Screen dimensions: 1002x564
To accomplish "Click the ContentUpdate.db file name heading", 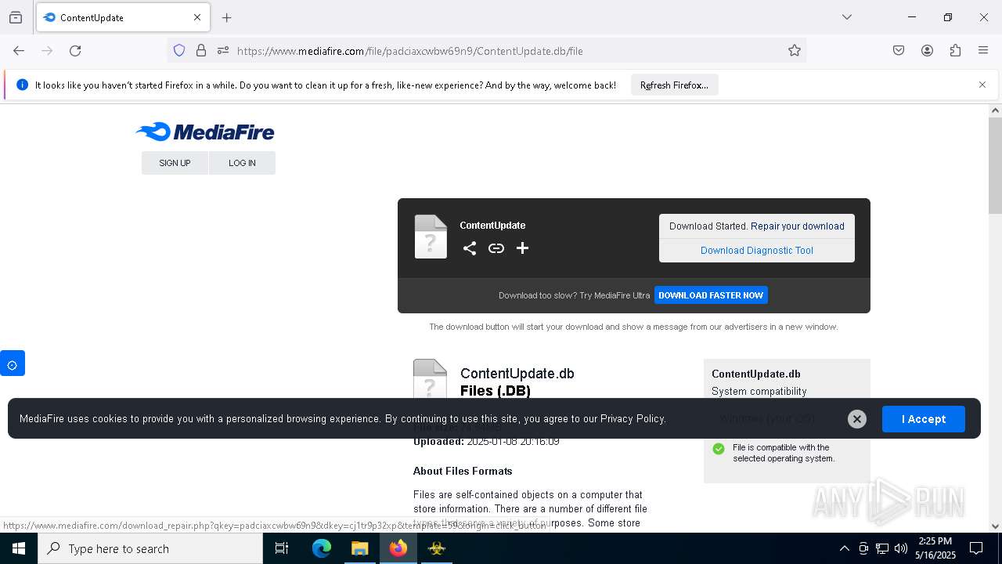I will point(517,374).
